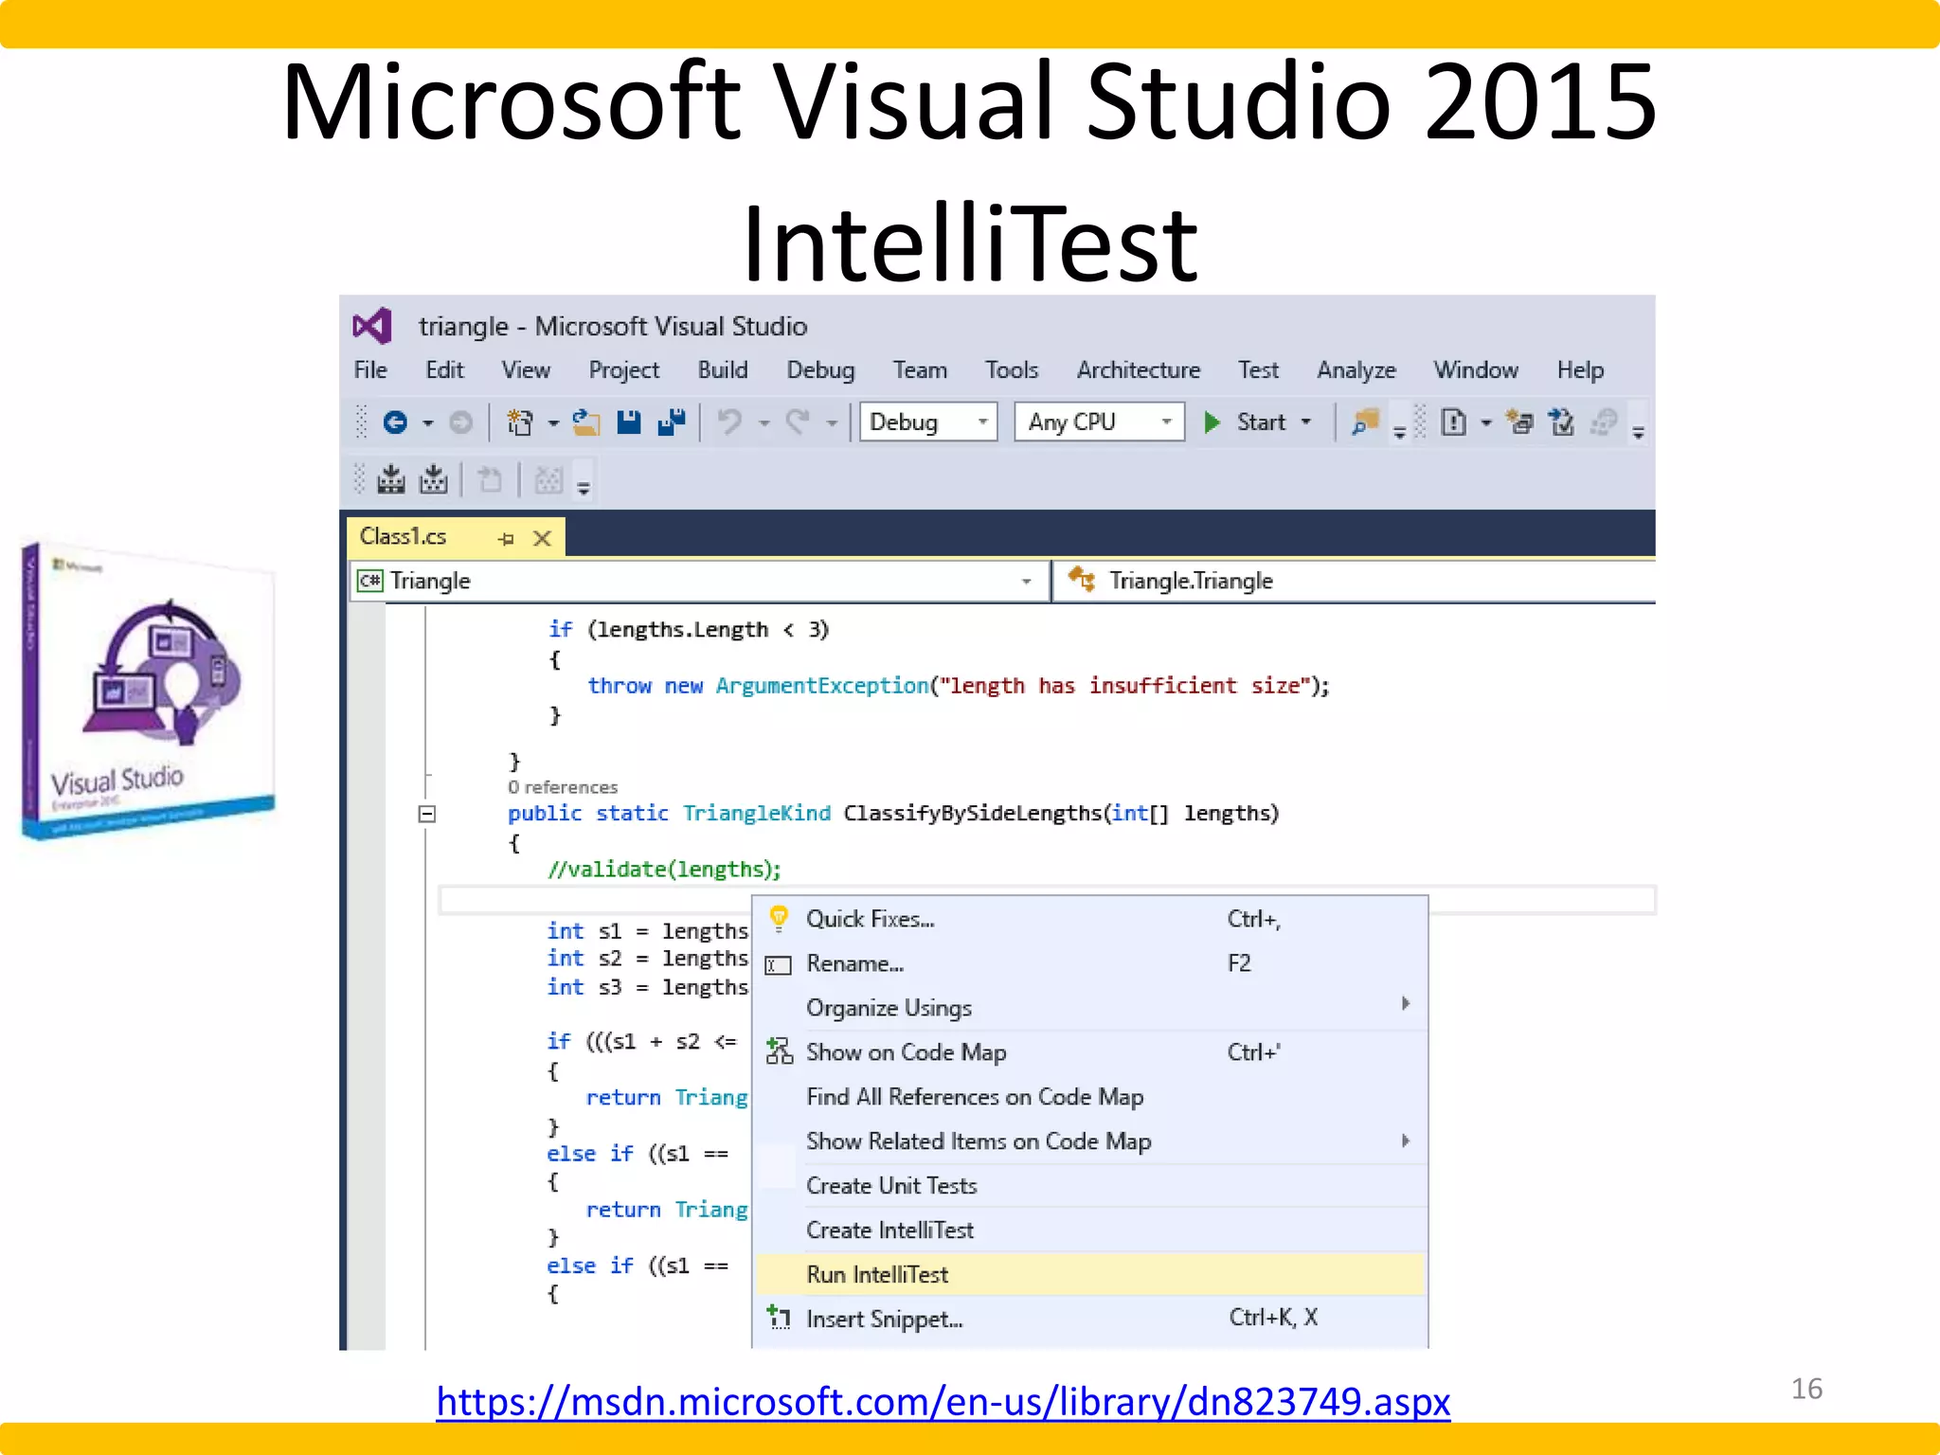Open the Team menu

point(920,370)
